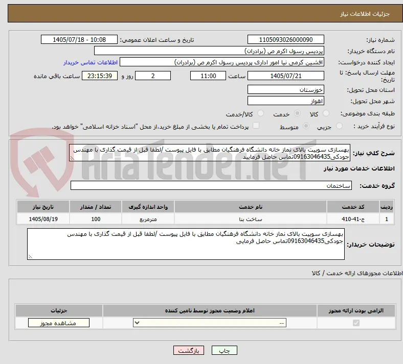Toggle the mandatory license checkbox
This screenshot has height=364, width=403.
coord(356,323)
